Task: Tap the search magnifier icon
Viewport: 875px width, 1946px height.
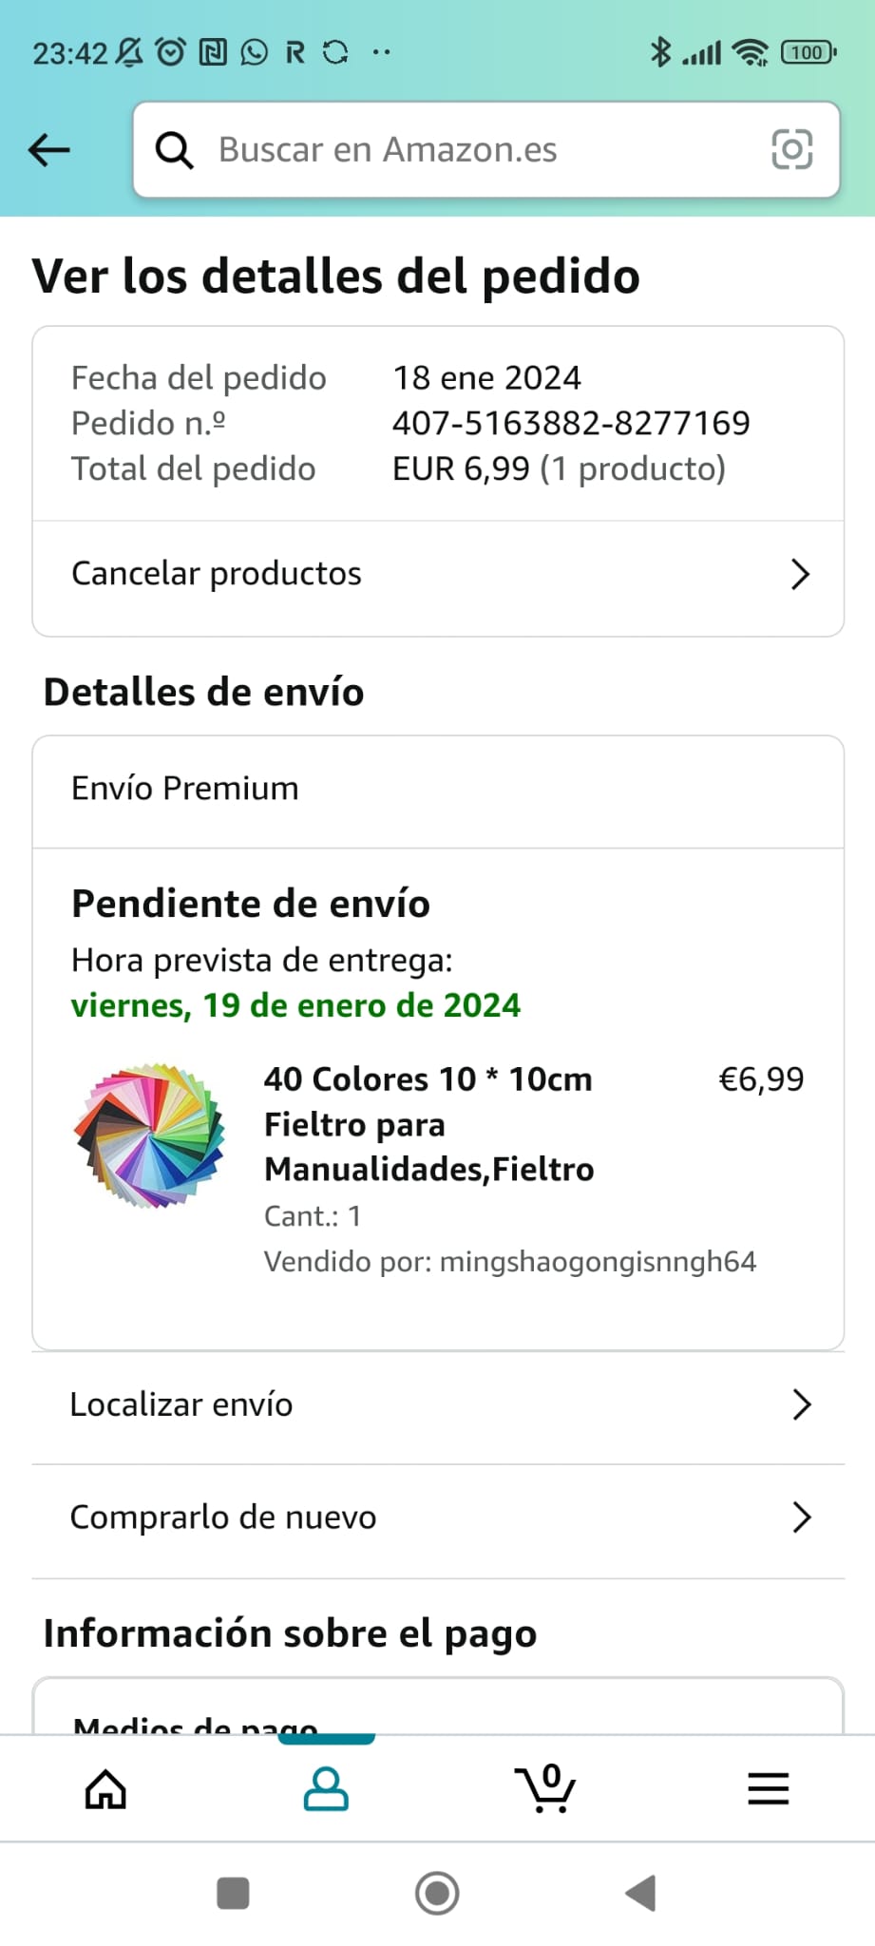Action: pyautogui.click(x=175, y=150)
